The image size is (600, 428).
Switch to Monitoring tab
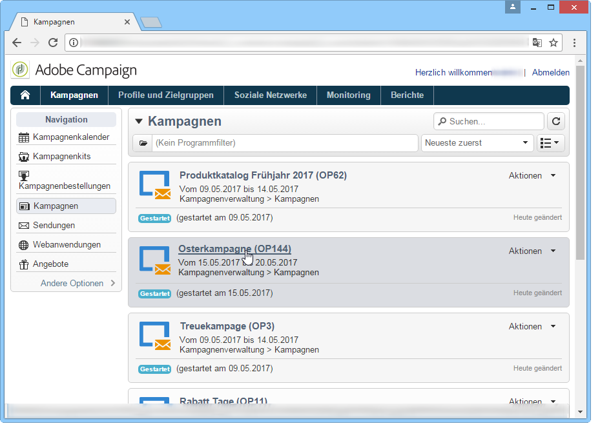(349, 95)
